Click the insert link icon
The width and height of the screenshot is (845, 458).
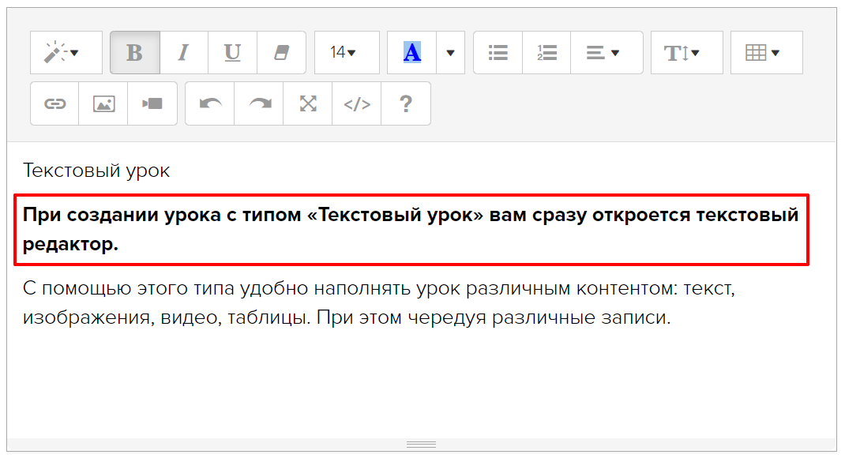click(54, 103)
